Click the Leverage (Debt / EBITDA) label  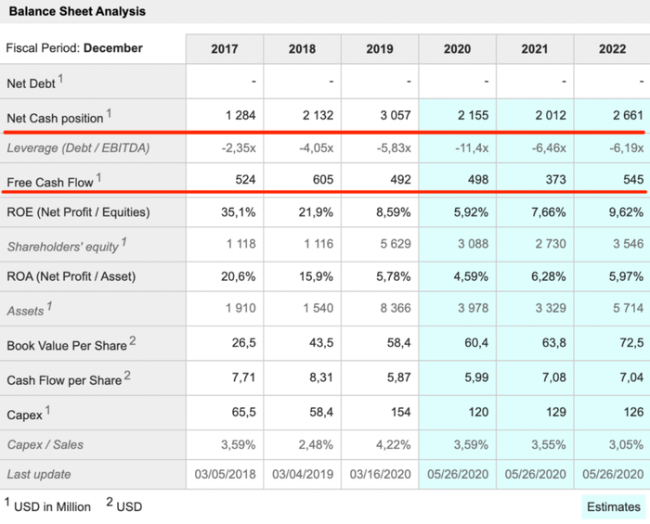pyautogui.click(x=78, y=147)
